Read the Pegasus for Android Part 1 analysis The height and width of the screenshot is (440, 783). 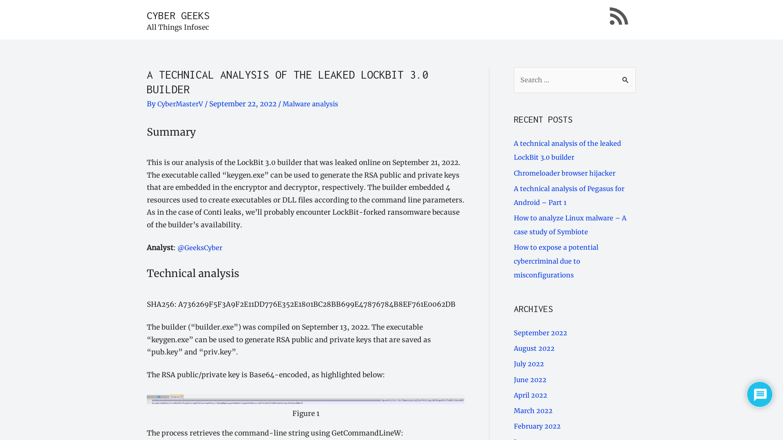tap(569, 195)
